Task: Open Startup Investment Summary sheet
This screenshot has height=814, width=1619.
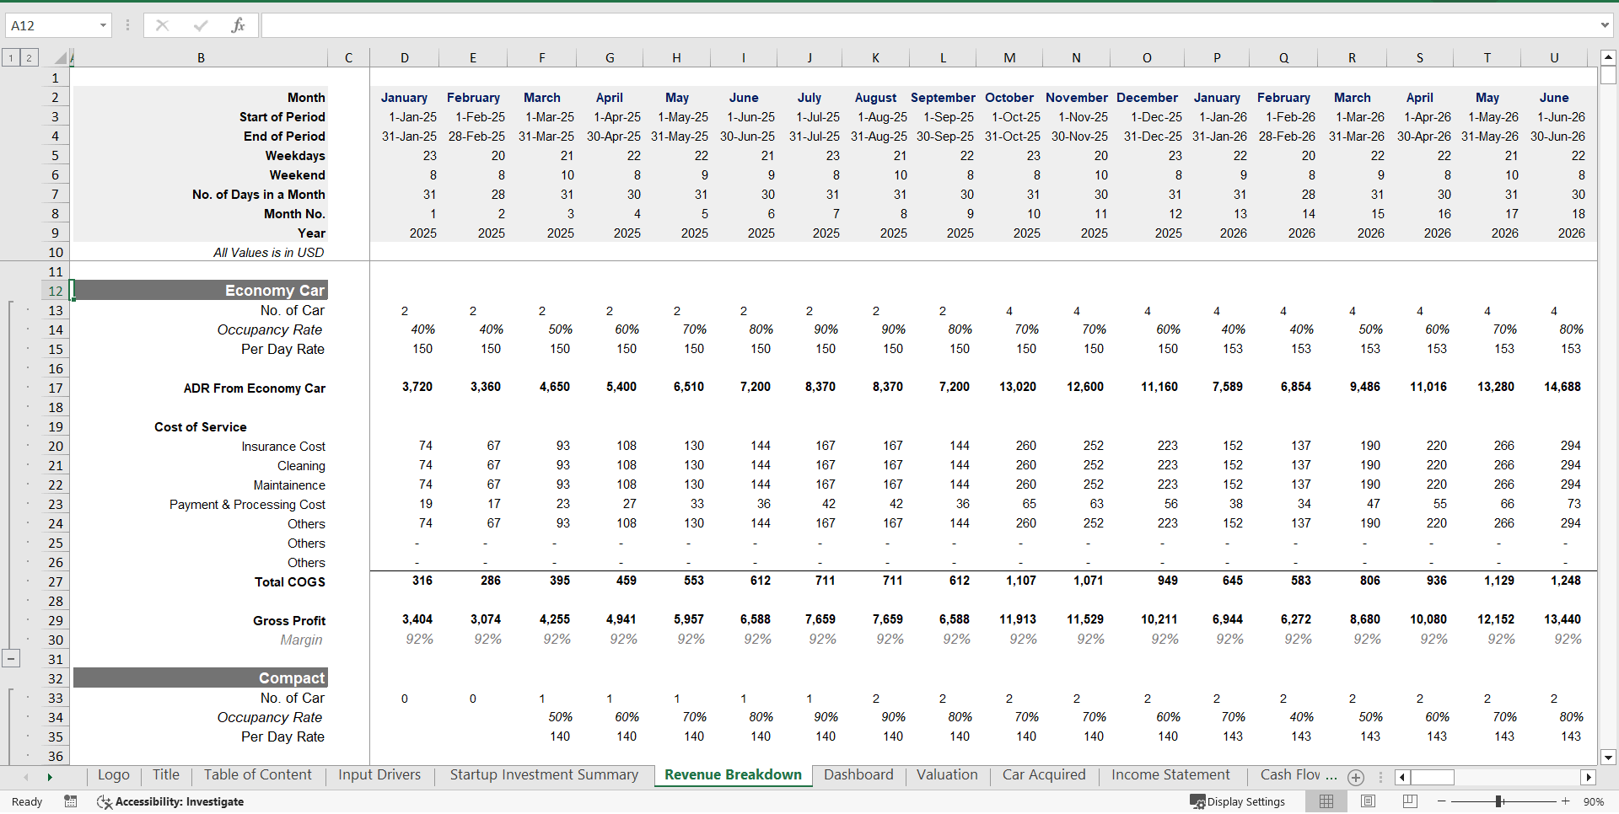Action: 544,775
